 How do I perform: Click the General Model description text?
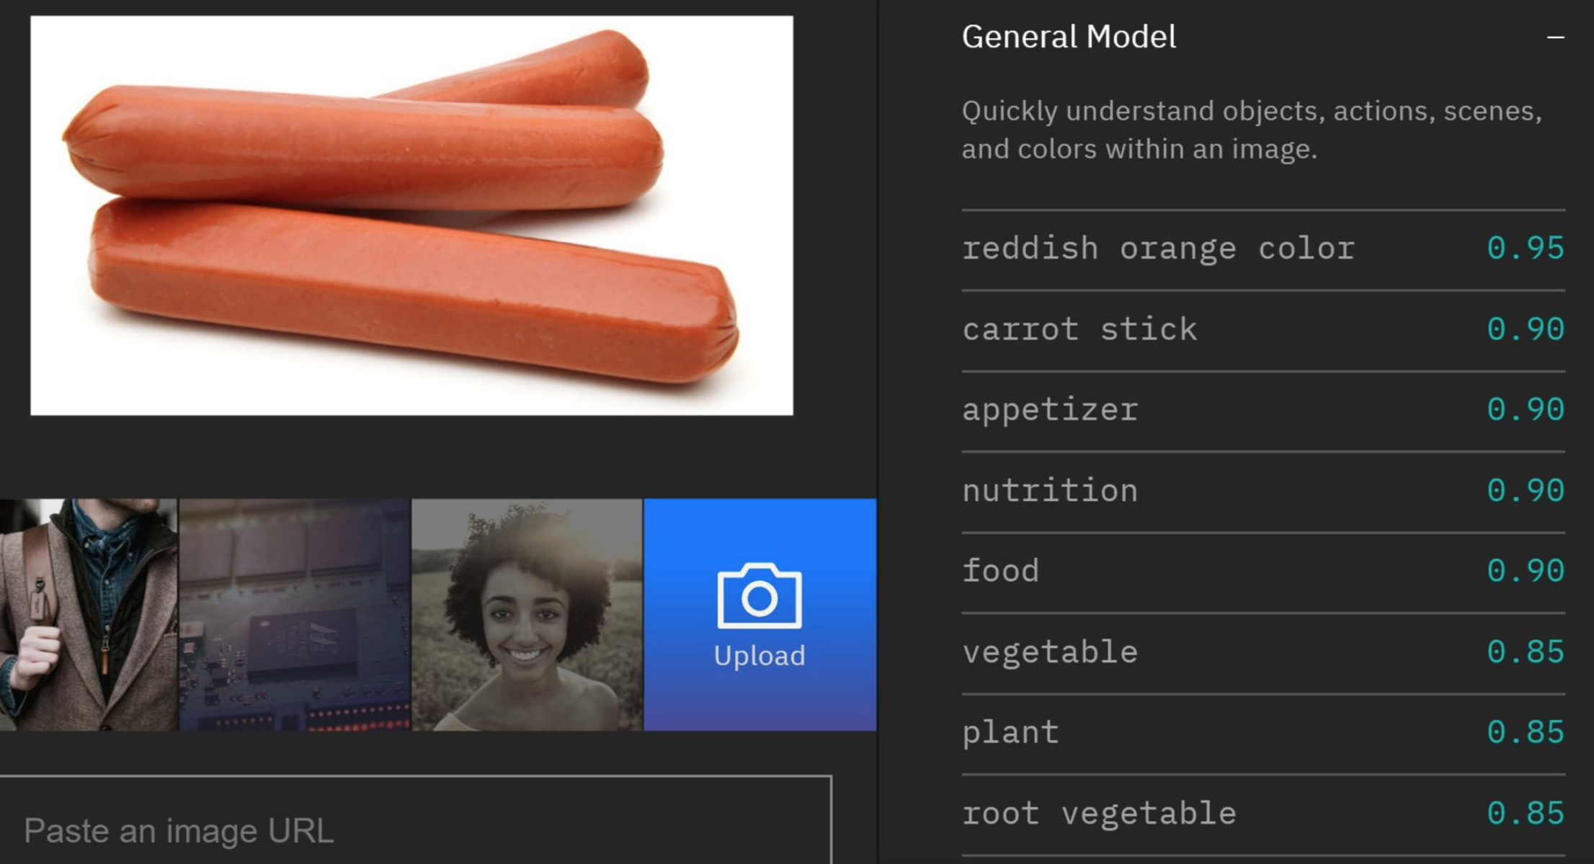pos(1252,130)
